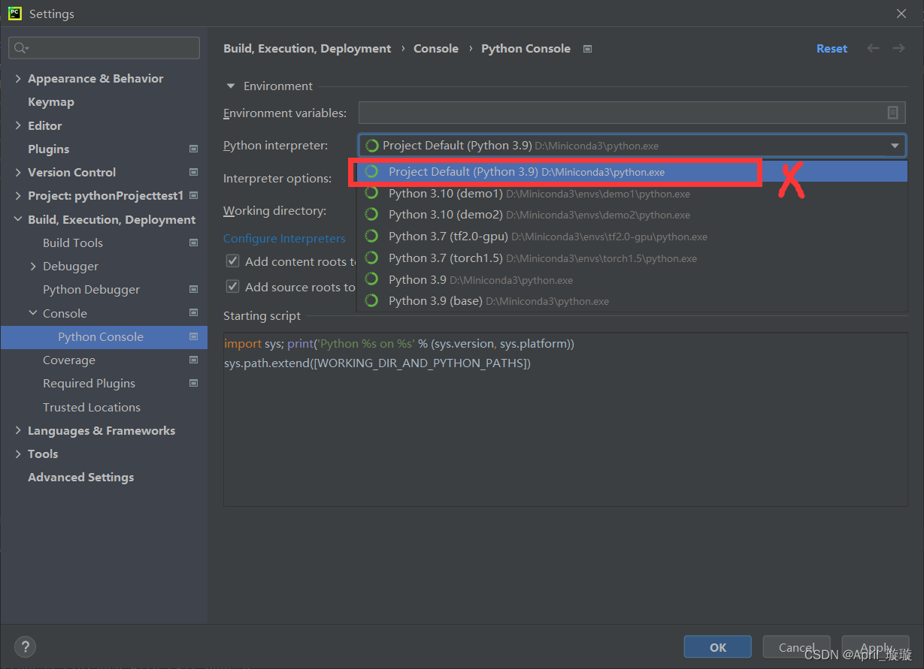The width and height of the screenshot is (924, 669).
Task: Open Build Tools settings
Action: tap(73, 243)
